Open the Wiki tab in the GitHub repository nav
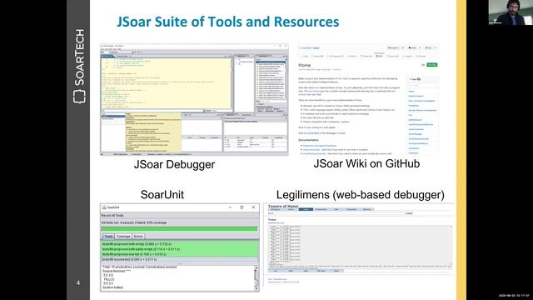The image size is (533, 300). tap(379, 56)
